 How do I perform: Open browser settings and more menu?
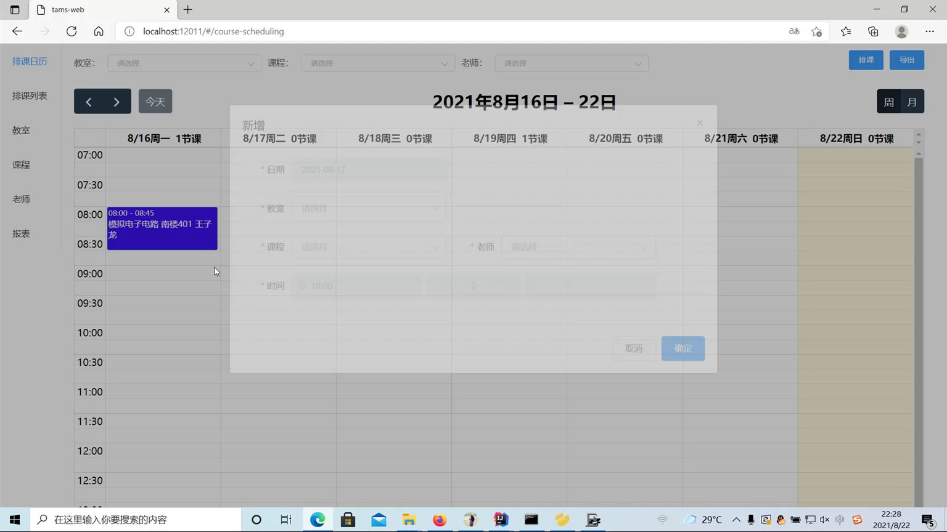pos(930,31)
